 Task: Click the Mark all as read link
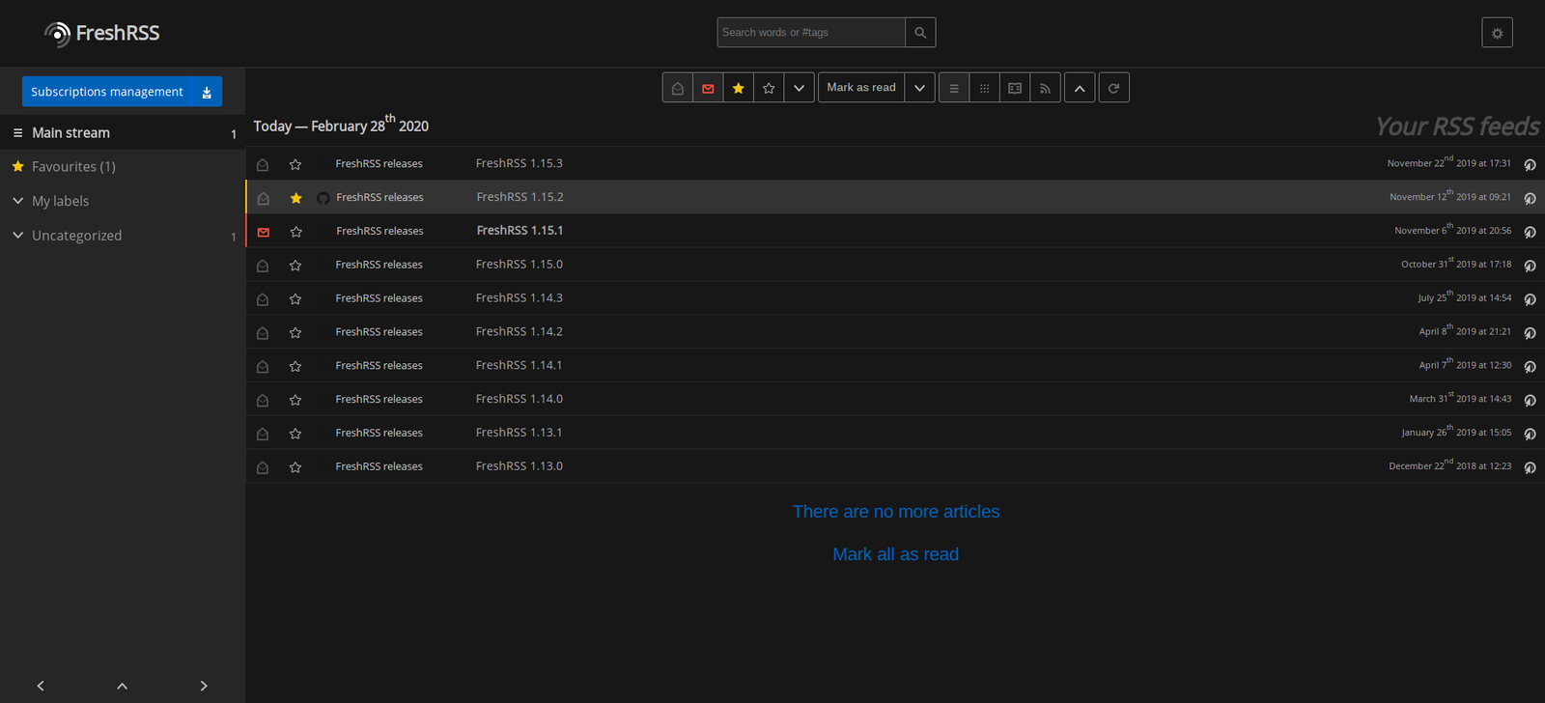pos(895,554)
